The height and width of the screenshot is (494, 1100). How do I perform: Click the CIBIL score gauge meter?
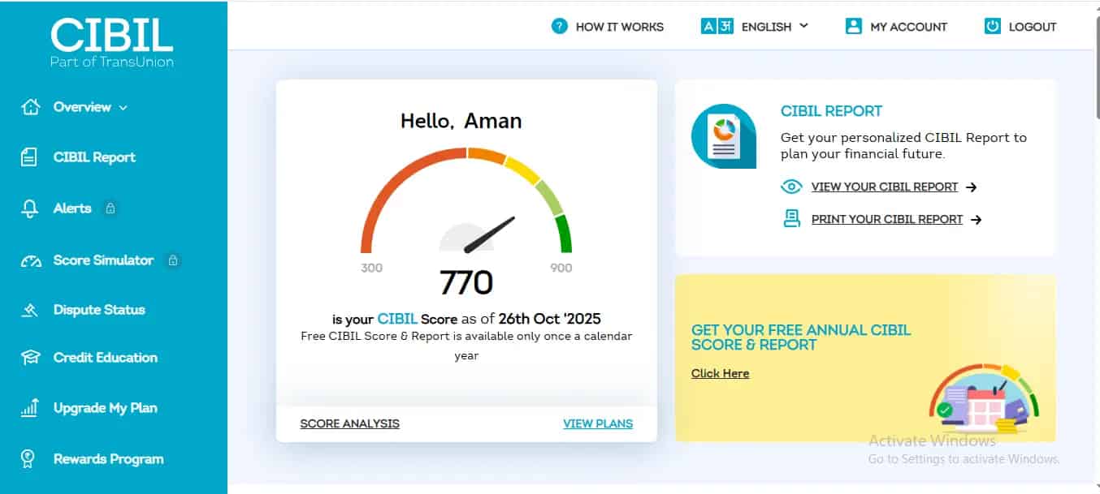click(x=466, y=203)
